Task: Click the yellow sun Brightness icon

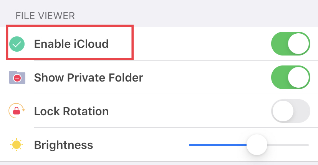Action: [17, 145]
